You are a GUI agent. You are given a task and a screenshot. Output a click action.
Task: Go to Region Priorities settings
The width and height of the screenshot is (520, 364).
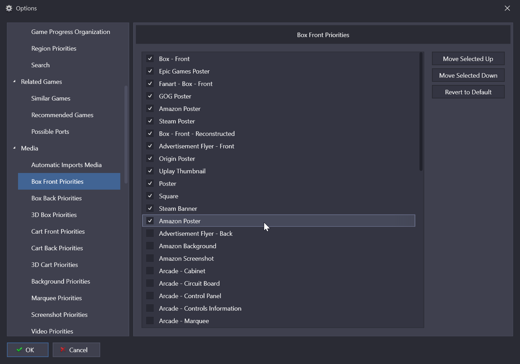54,49
